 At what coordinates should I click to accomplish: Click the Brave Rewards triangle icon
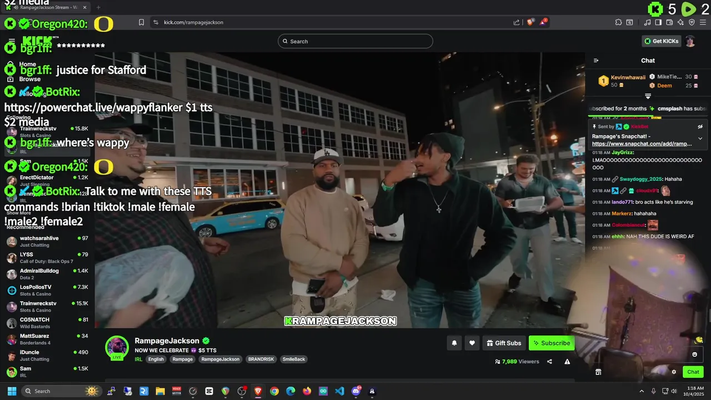click(x=544, y=22)
